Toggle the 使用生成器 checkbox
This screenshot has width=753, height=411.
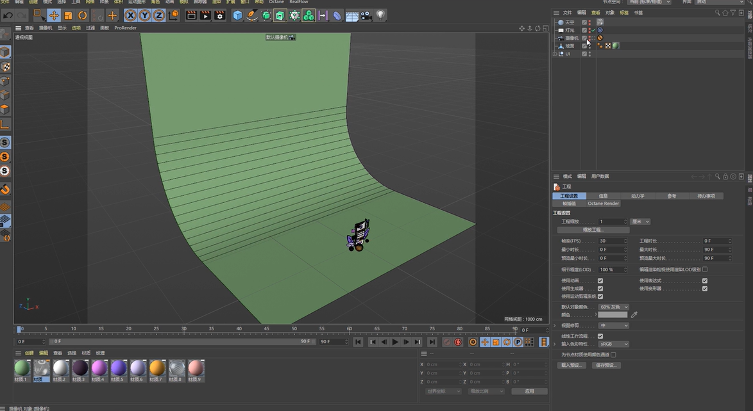600,289
